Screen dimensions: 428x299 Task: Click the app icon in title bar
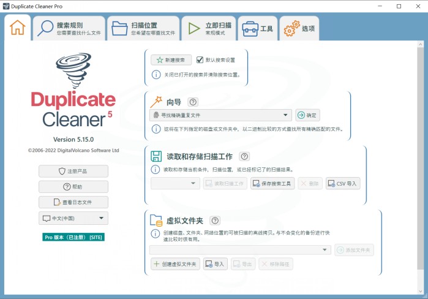tap(6, 6)
